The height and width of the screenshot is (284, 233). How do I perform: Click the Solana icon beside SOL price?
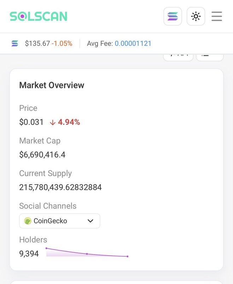tap(15, 44)
